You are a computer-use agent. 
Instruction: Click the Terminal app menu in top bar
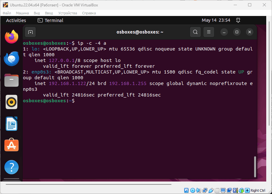(50, 20)
